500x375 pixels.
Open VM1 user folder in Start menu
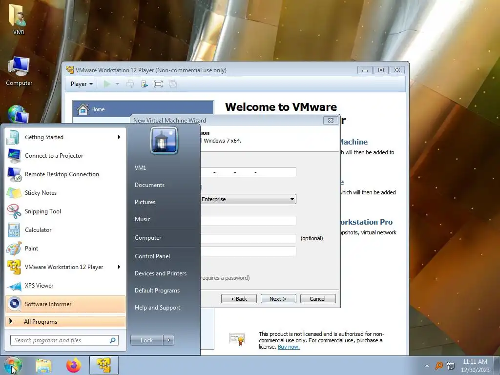140,168
